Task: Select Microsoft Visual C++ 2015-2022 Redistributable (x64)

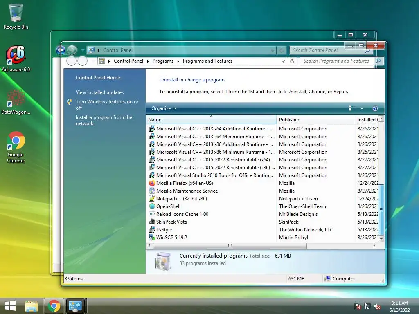Action: [215, 160]
